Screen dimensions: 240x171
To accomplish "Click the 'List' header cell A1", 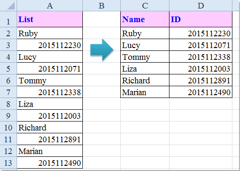I will click(x=50, y=19).
